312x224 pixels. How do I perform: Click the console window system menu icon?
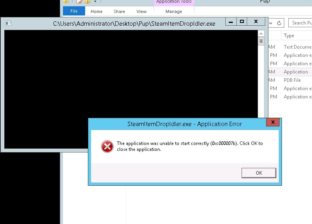point(8,23)
